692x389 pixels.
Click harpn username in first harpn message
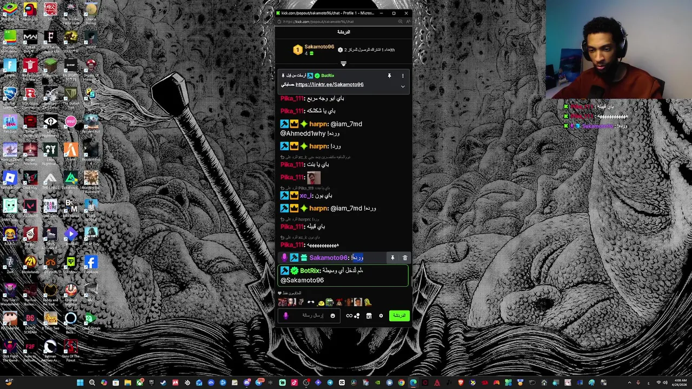[x=318, y=124]
